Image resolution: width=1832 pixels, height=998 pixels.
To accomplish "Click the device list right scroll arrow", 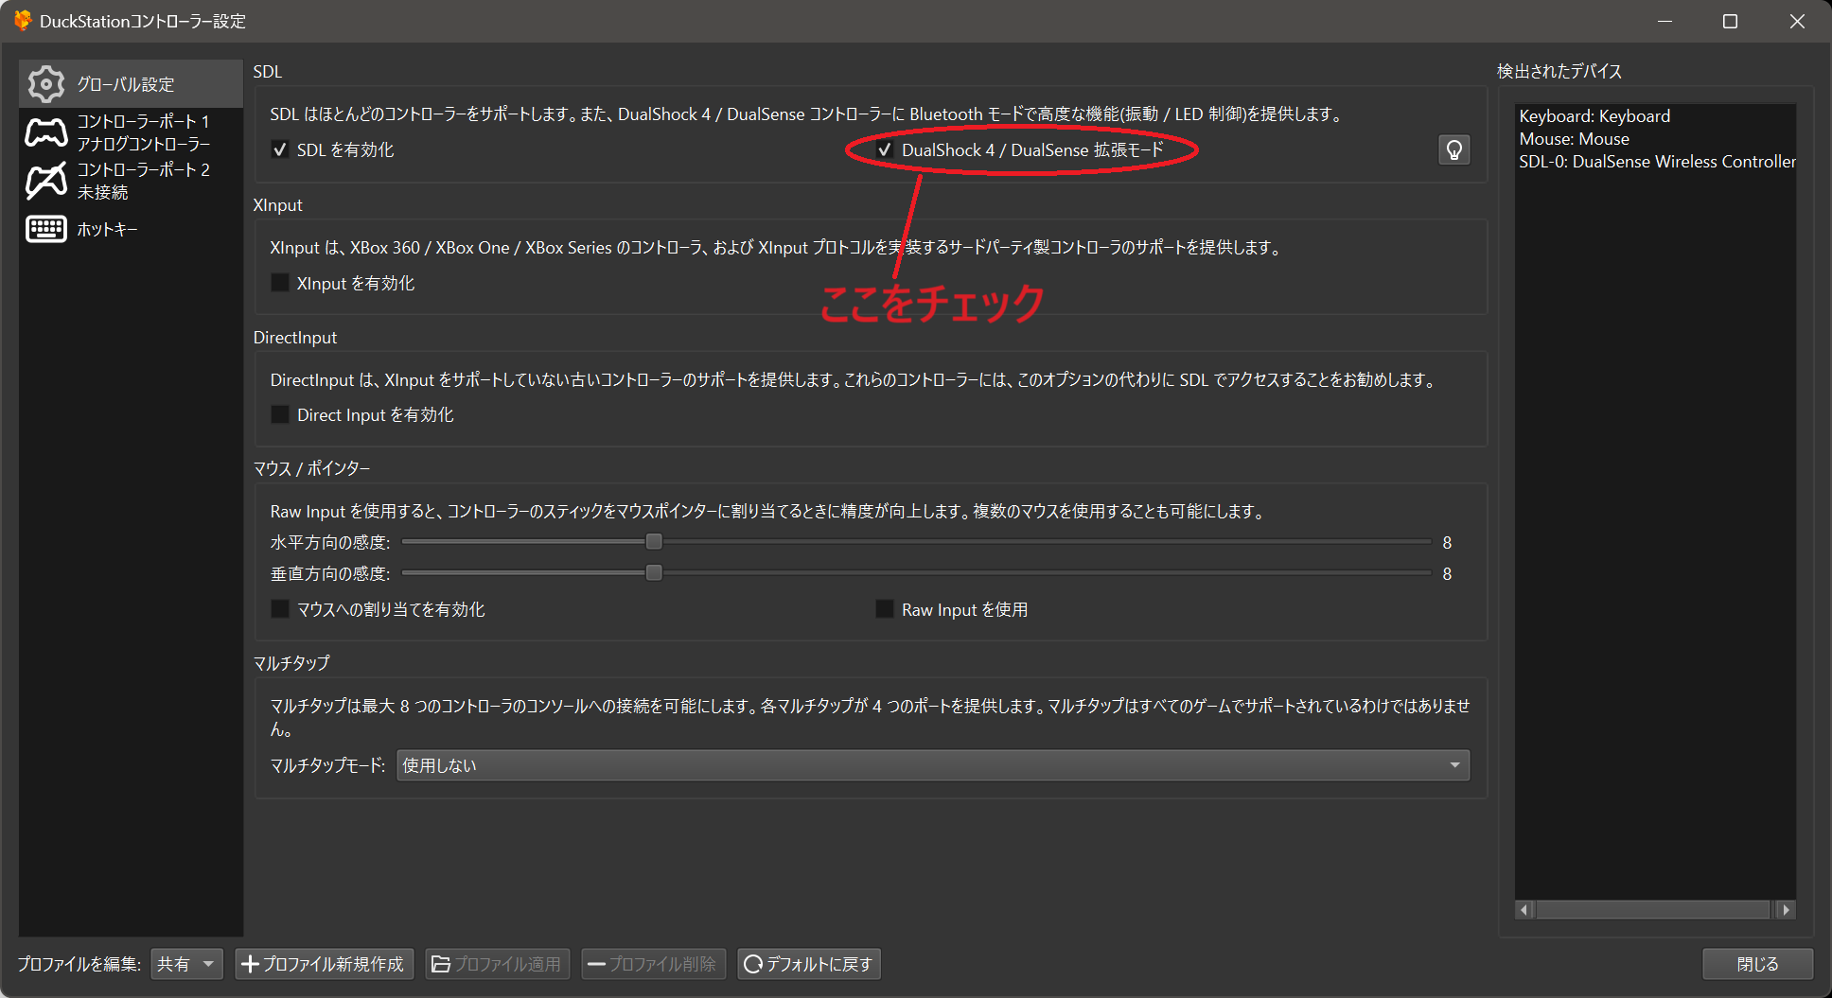I will point(1786,910).
